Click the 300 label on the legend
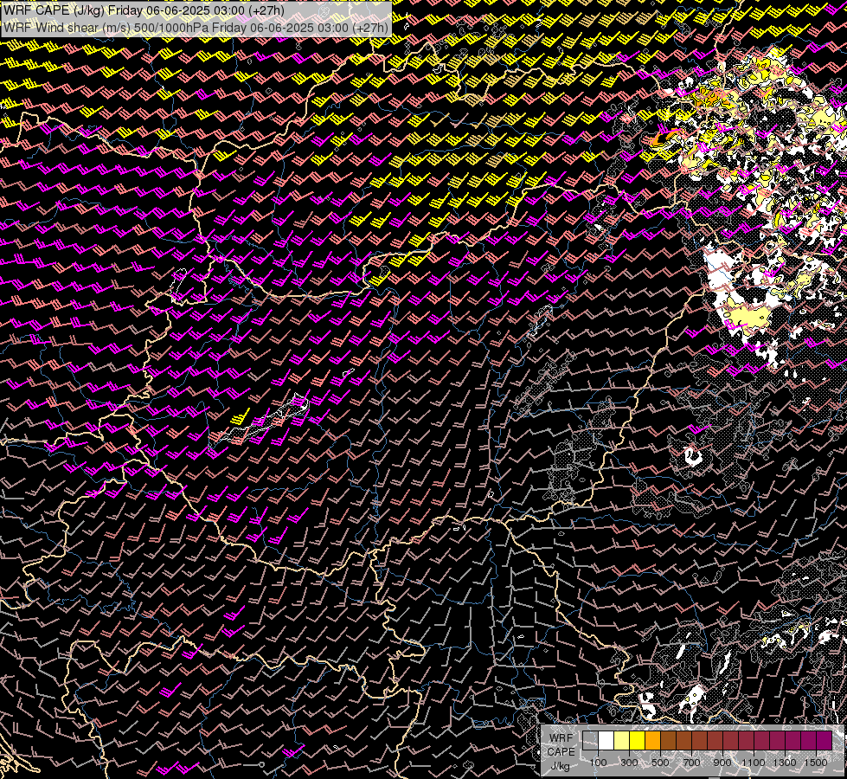The height and width of the screenshot is (779, 847). click(629, 763)
